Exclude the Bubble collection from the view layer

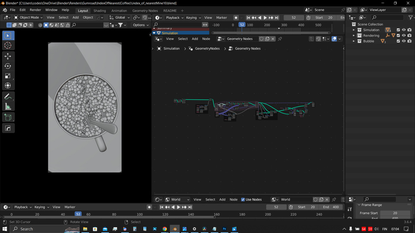click(398, 41)
